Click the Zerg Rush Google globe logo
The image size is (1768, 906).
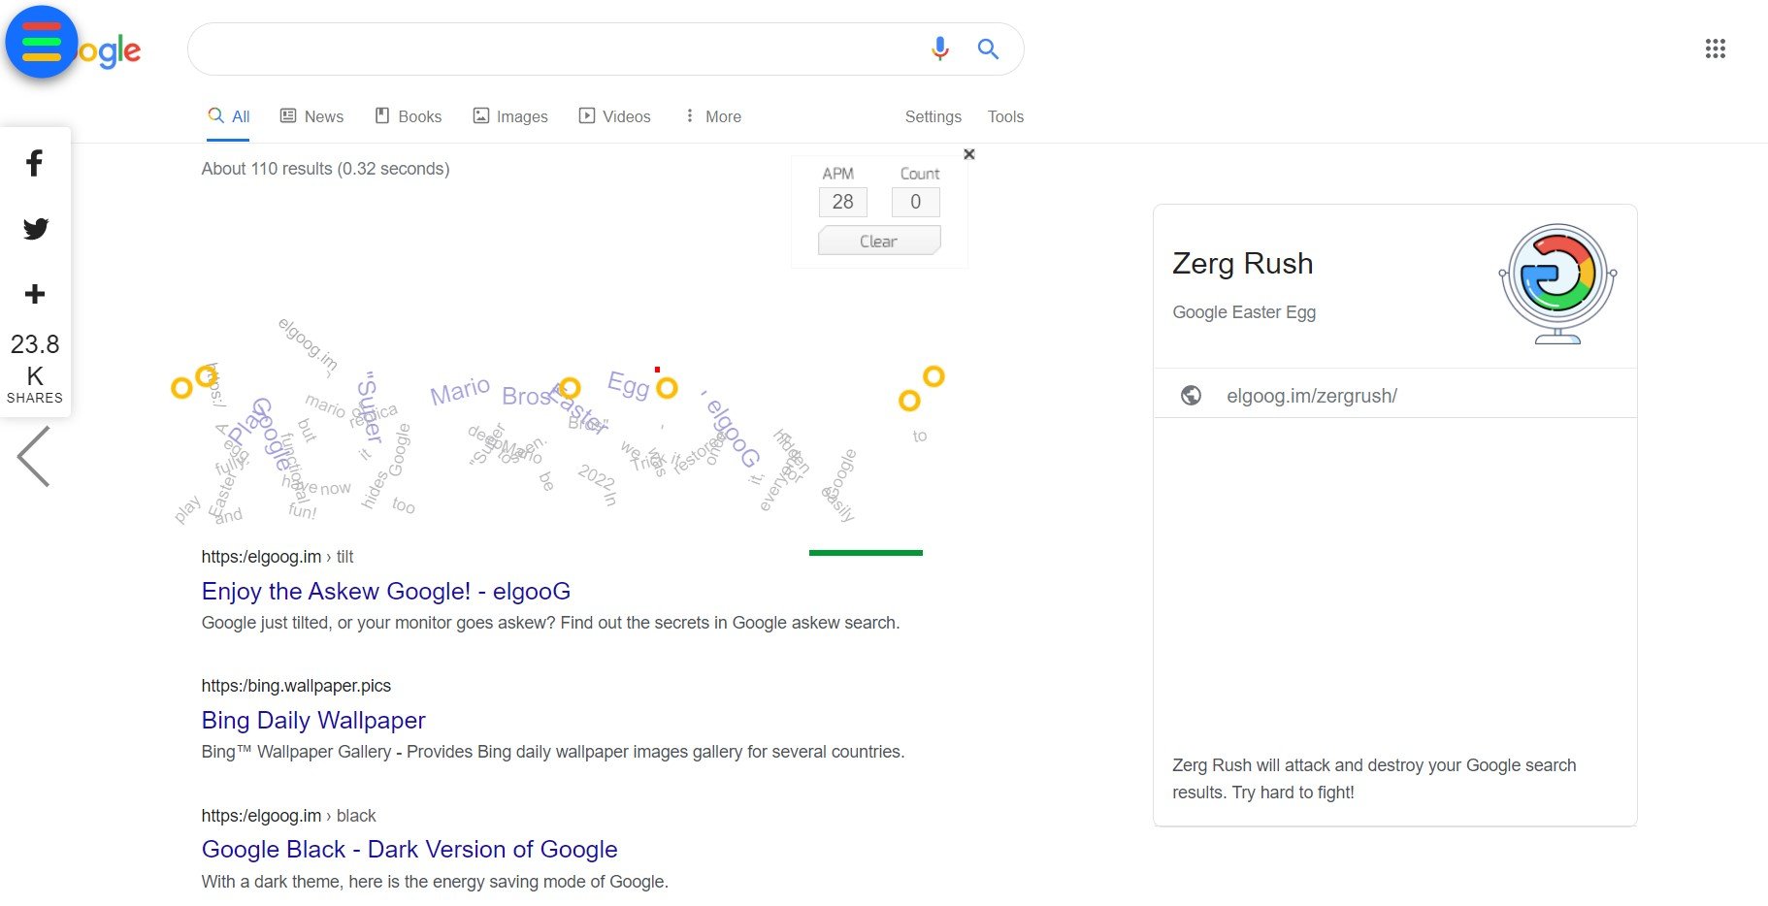[1557, 283]
